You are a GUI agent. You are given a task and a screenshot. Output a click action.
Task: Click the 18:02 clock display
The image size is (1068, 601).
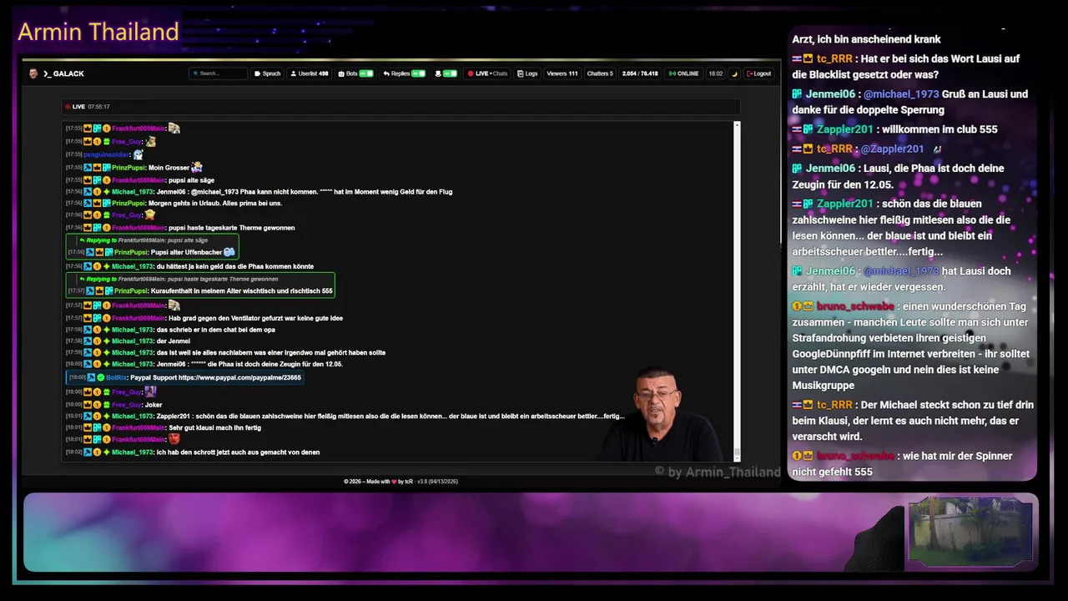[716, 73]
